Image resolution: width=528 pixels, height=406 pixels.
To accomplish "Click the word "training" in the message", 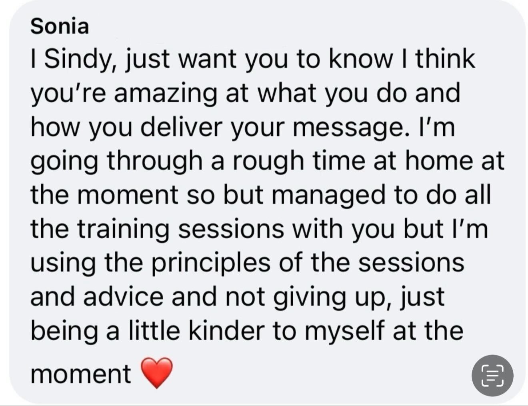I will (123, 230).
